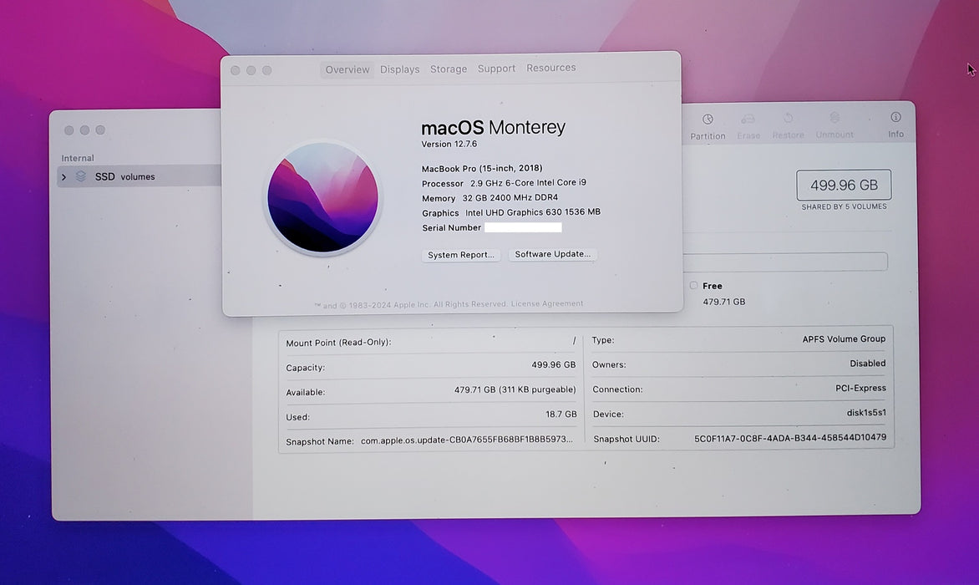Click the 'SHARED BY 5 VOLUMES' text
The image size is (979, 585).
(x=845, y=206)
